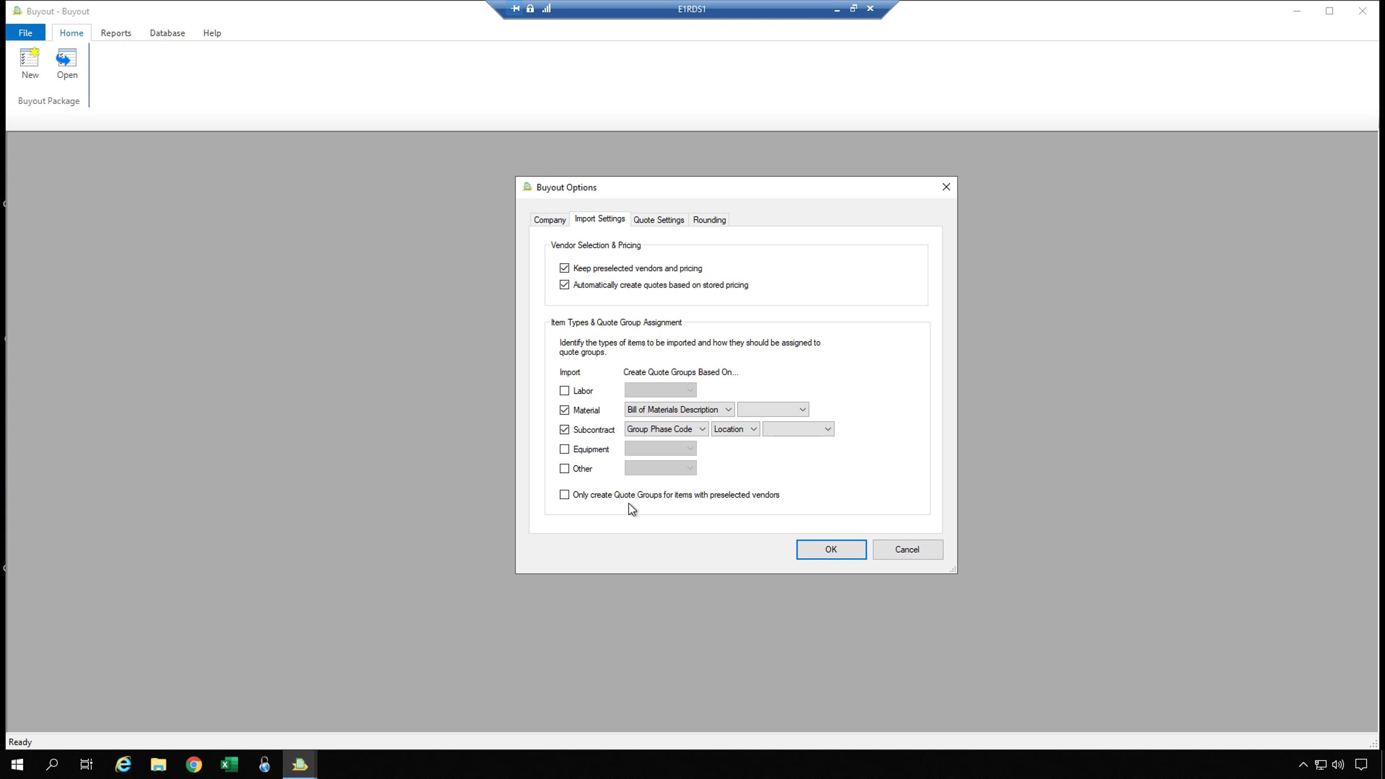Uncheck Keep preselected vendors and pricing
Screen dimensions: 1385x779
click(564, 268)
